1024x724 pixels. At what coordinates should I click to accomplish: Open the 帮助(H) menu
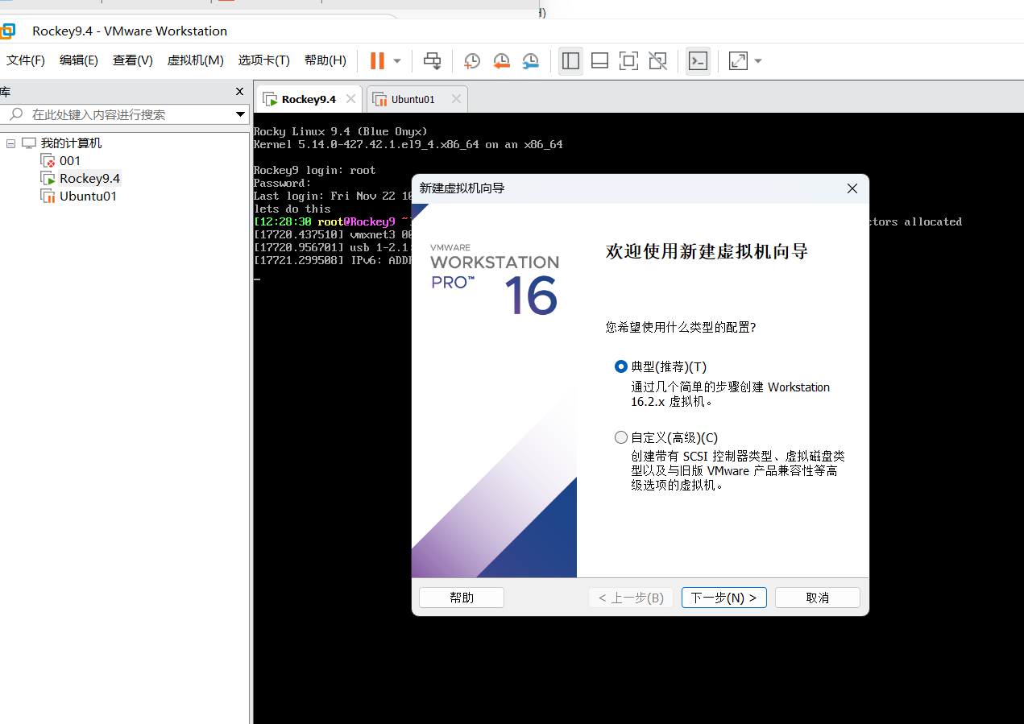(x=325, y=60)
